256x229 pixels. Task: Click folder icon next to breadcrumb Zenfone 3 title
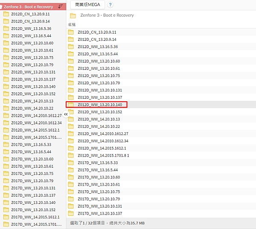click(x=73, y=15)
